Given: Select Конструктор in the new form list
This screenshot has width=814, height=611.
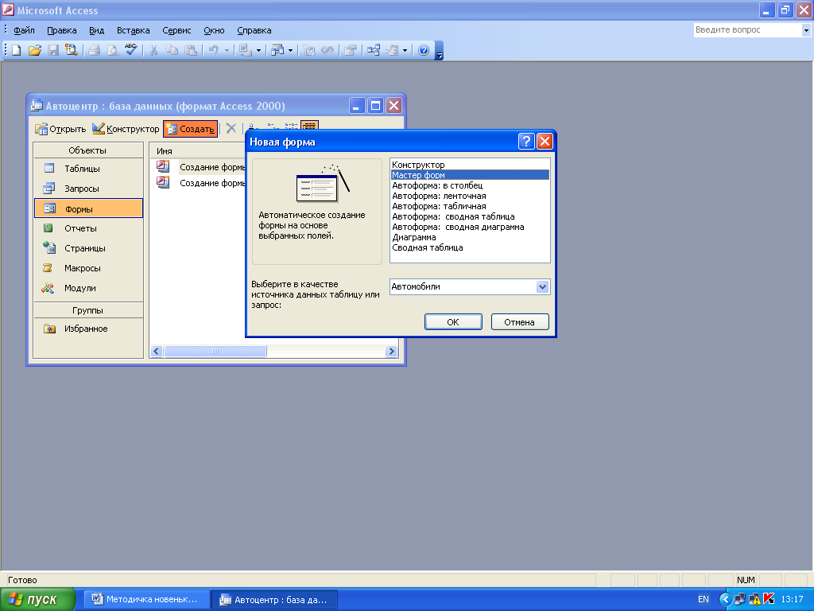Looking at the screenshot, I should click(470, 165).
